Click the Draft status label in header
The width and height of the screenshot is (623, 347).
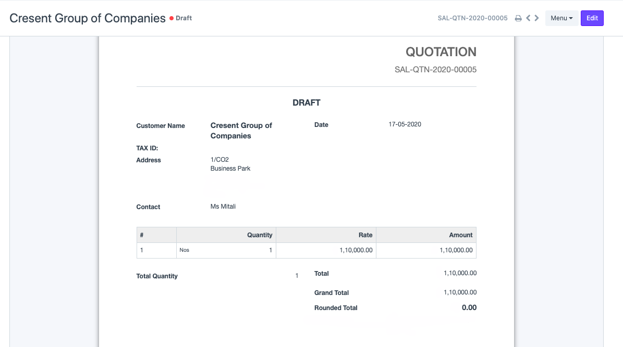coord(184,18)
